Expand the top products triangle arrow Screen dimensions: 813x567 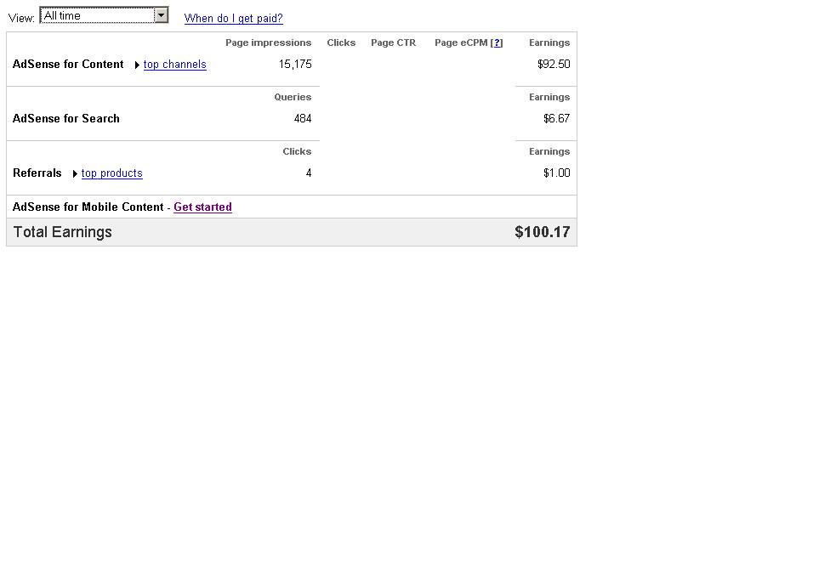coord(75,173)
